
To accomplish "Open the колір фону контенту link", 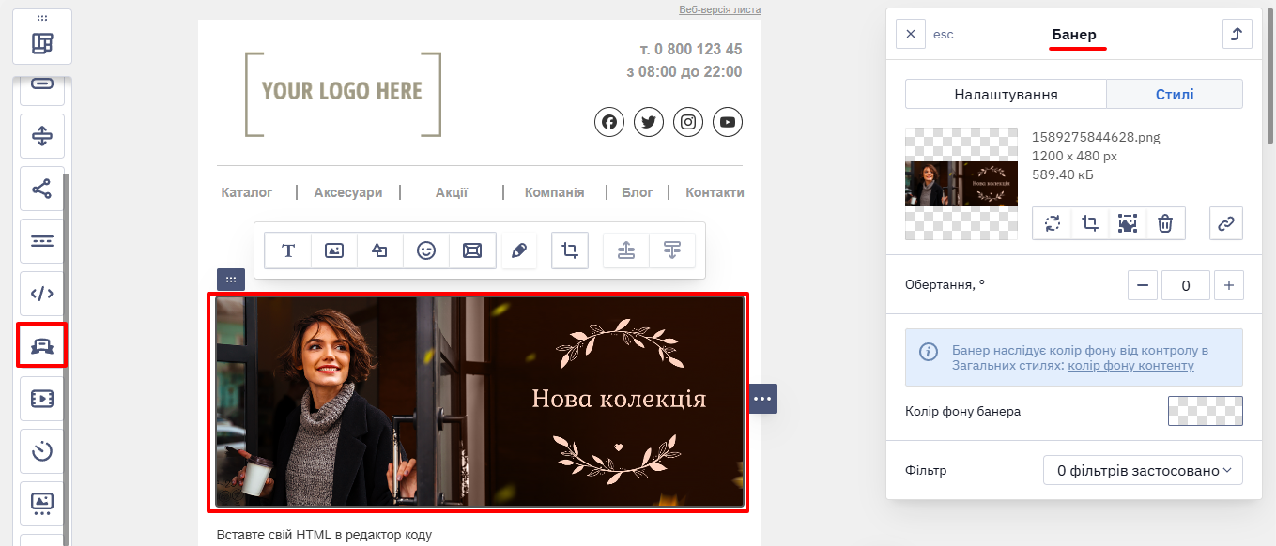I will pyautogui.click(x=1130, y=366).
